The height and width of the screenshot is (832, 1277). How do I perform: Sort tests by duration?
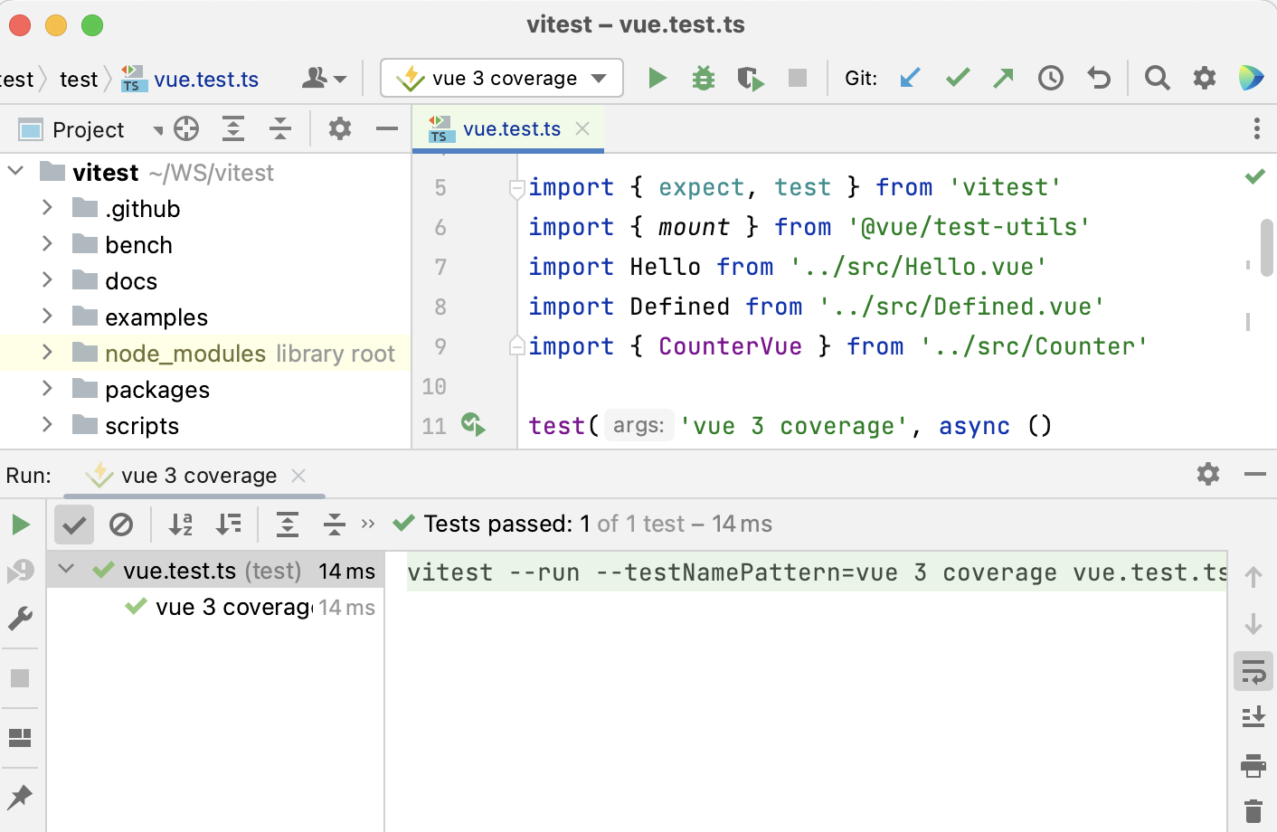(228, 525)
